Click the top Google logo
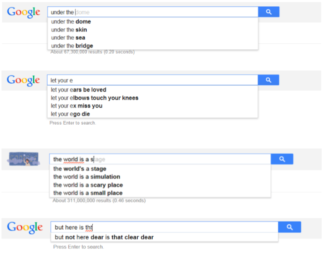 pyautogui.click(x=24, y=12)
